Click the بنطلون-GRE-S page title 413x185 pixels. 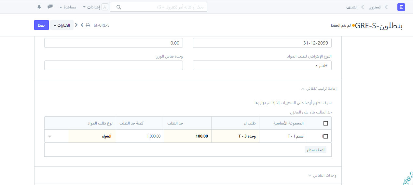379,26
